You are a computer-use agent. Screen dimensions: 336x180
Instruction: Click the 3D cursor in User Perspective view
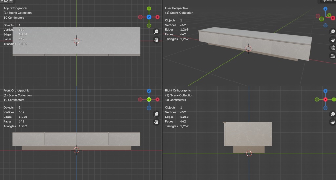[x=249, y=48]
